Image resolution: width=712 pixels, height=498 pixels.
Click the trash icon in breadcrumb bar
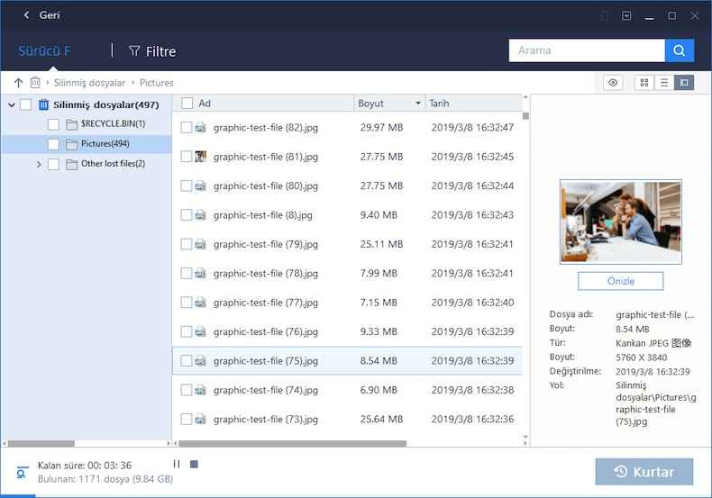pyautogui.click(x=35, y=83)
